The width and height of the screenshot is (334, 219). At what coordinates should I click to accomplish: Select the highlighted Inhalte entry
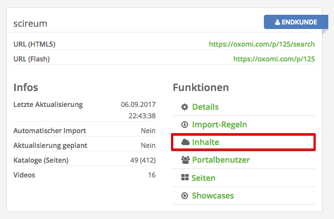[243, 142]
